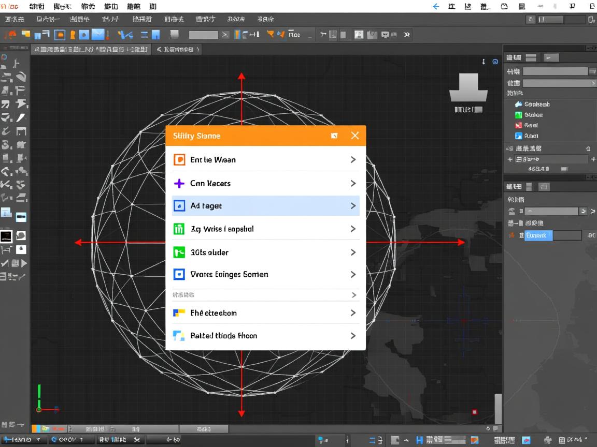Image resolution: width=597 pixels, height=447 pixels.
Task: Click the red icon beside the 'Aenl' panel item
Action: click(518, 125)
